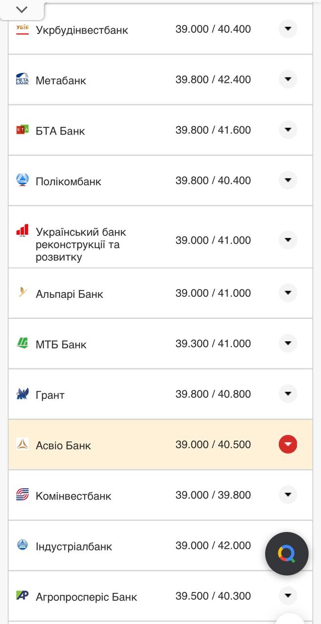Image resolution: width=321 pixels, height=624 pixels.
Task: Expand БТА Банк rate details arrow
Action: click(x=288, y=130)
